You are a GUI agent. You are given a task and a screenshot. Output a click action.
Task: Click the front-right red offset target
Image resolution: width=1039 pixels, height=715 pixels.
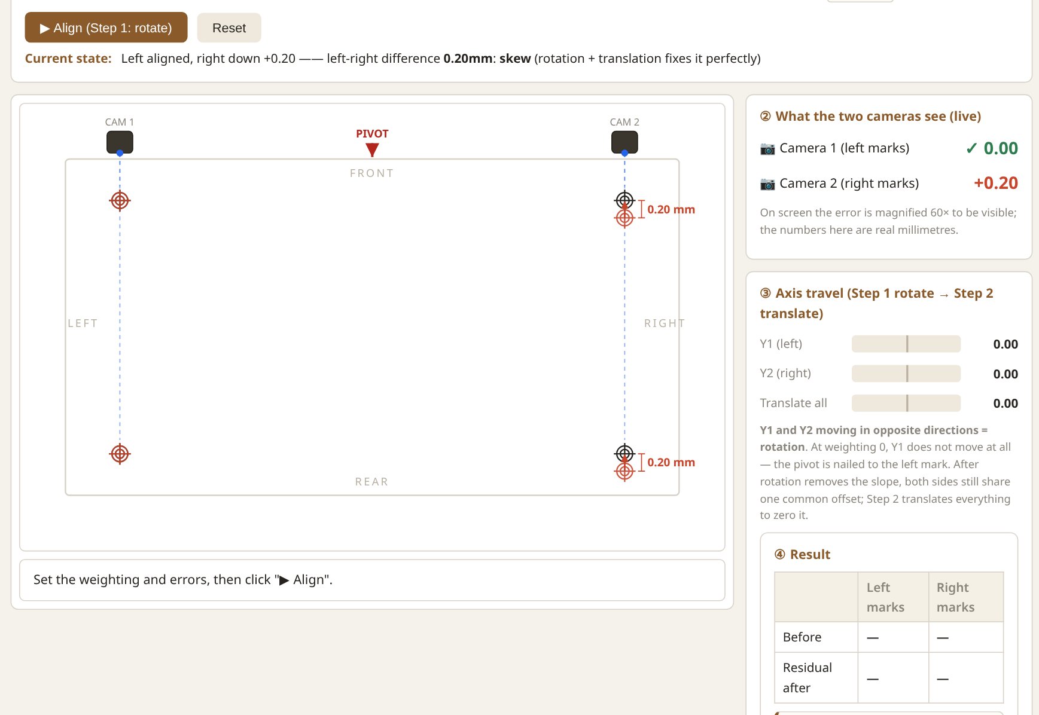click(x=624, y=218)
